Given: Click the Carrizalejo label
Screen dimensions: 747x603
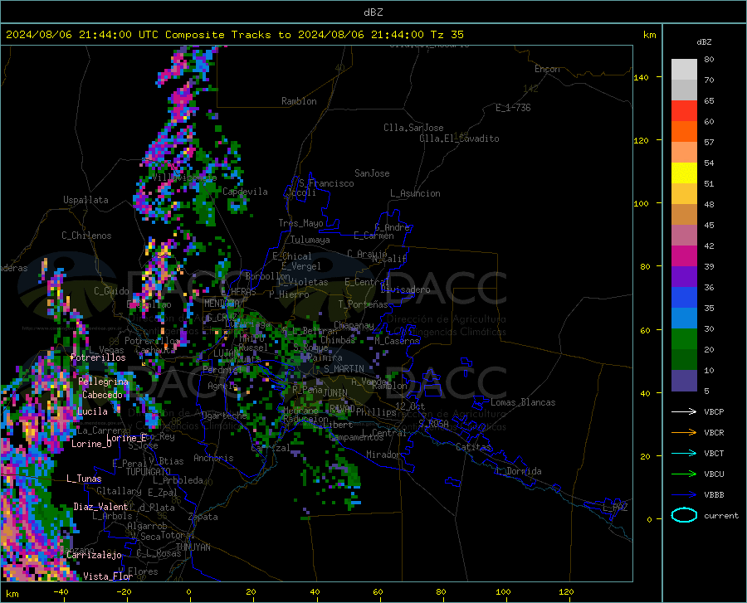Looking at the screenshot, I should (94, 555).
